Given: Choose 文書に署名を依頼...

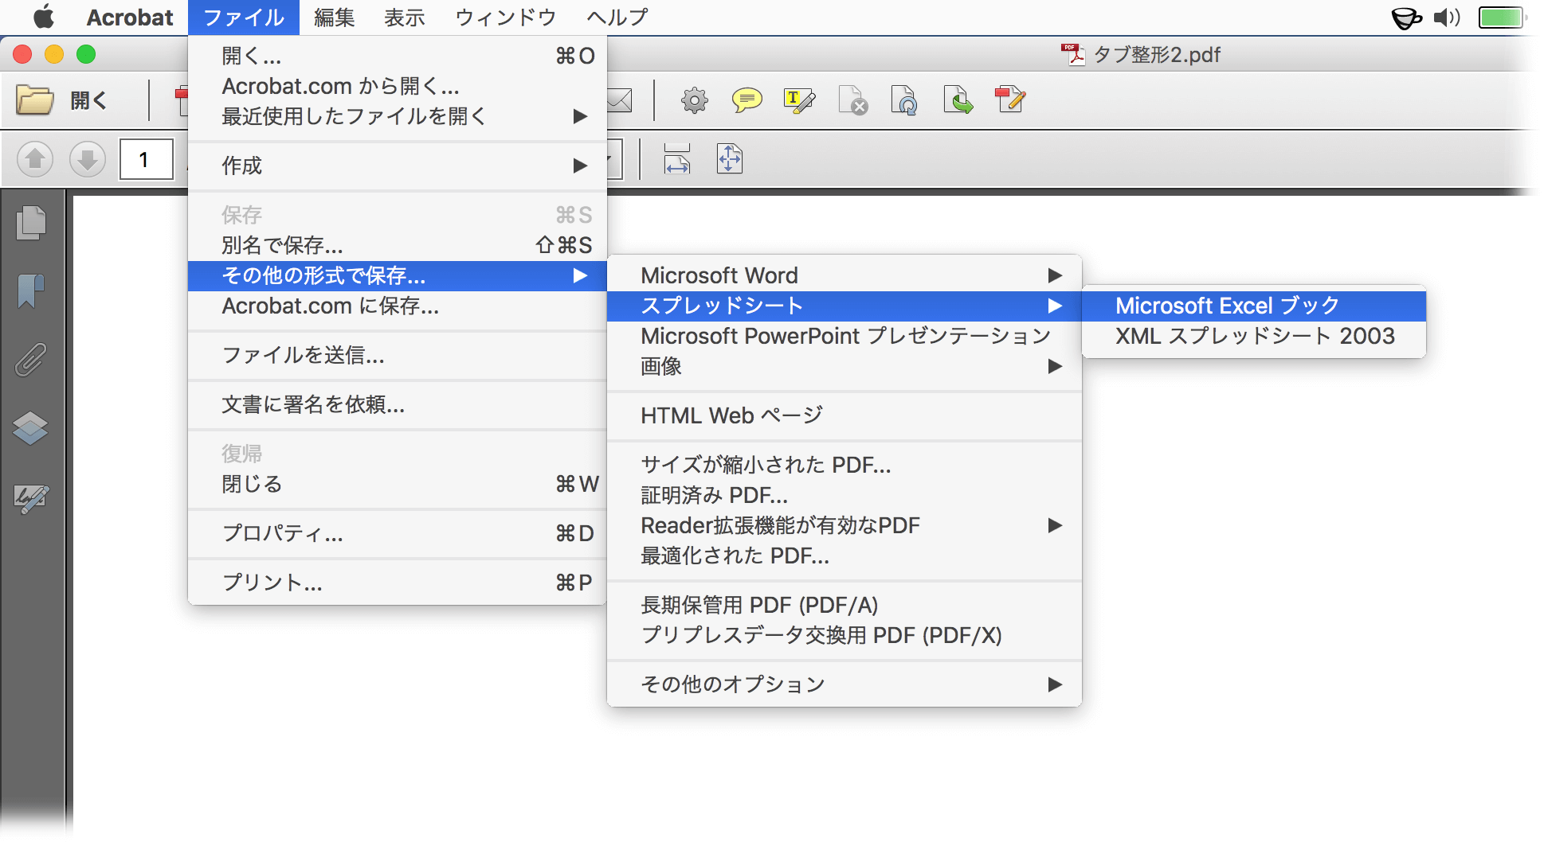Looking at the screenshot, I should tap(397, 404).
